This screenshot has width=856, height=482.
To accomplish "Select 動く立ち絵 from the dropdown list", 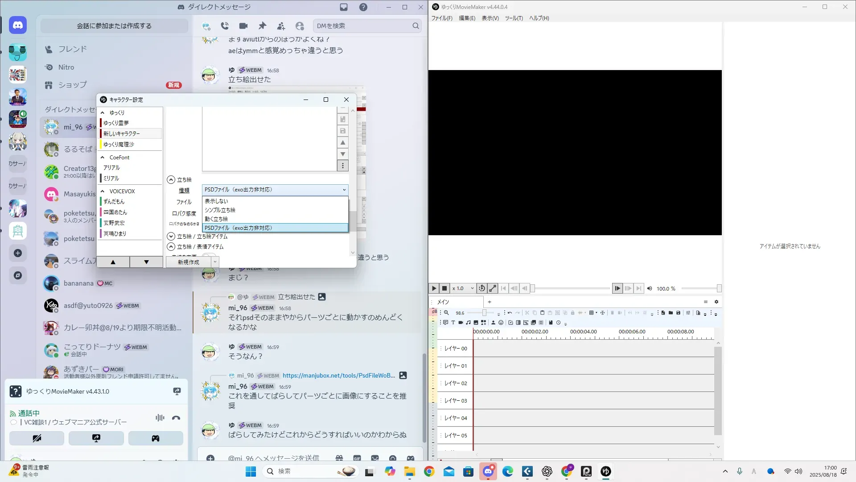I will [x=216, y=219].
